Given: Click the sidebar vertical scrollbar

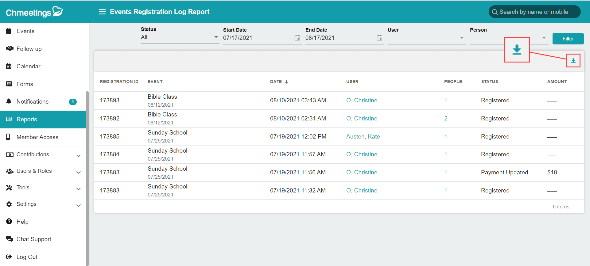Looking at the screenshot, I should pos(87,178).
